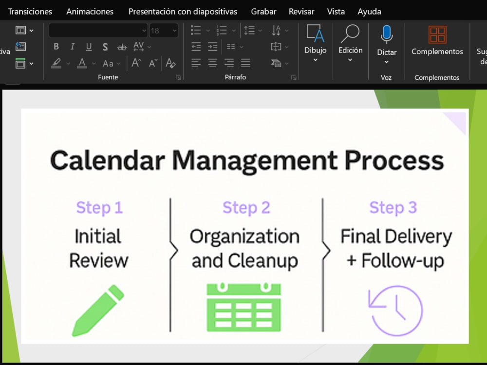The image size is (487, 365).
Task: Click the Initial Review text
Action: click(x=98, y=248)
